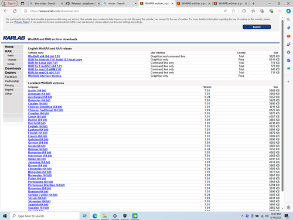This screenshot has height=220, width=293.
Task: Open Dealers in the left navigation
Action: (11, 73)
